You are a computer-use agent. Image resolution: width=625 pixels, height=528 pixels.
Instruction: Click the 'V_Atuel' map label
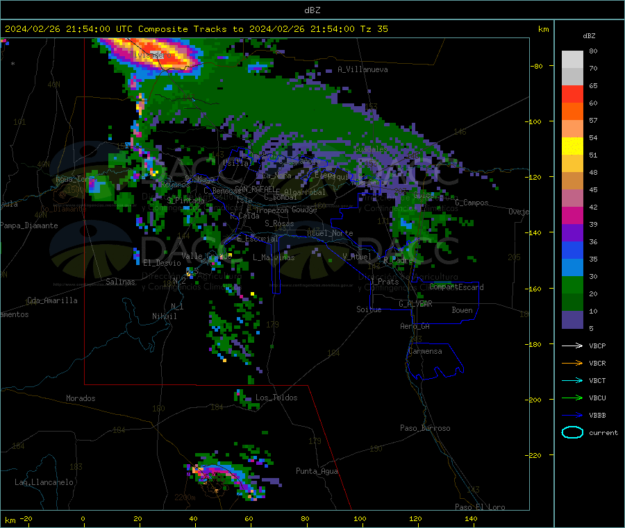coord(357,257)
